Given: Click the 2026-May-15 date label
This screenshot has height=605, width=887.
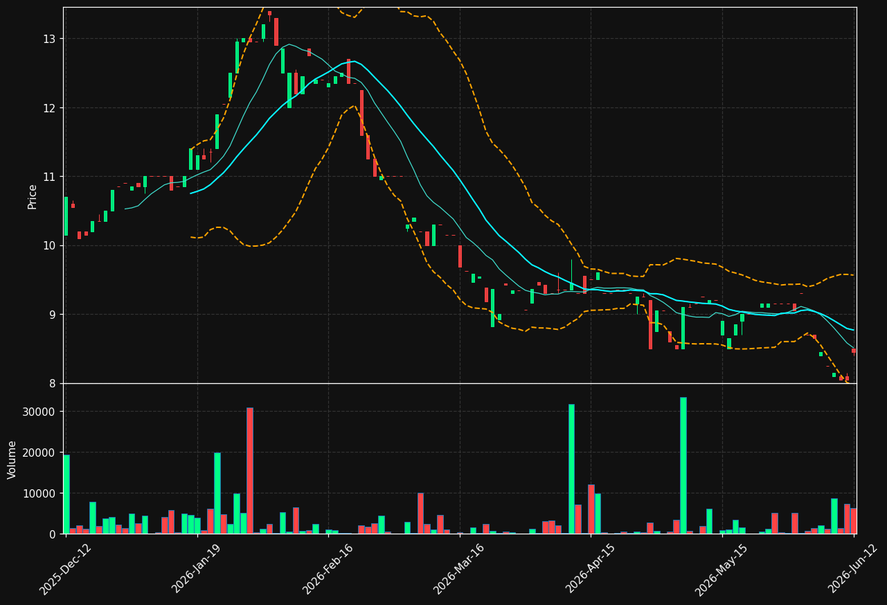Looking at the screenshot, I should (x=722, y=569).
